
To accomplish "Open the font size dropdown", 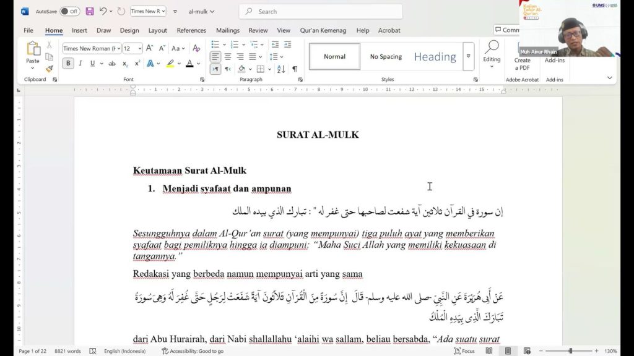I will pyautogui.click(x=141, y=48).
